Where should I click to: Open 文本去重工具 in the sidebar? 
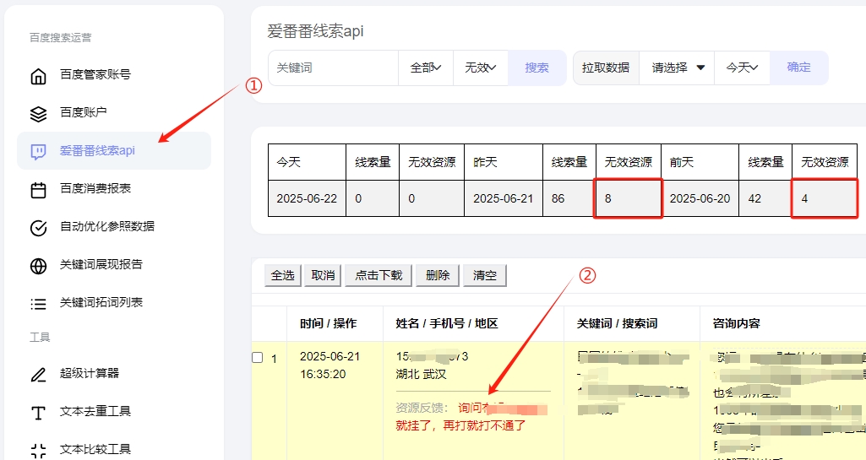tap(95, 412)
